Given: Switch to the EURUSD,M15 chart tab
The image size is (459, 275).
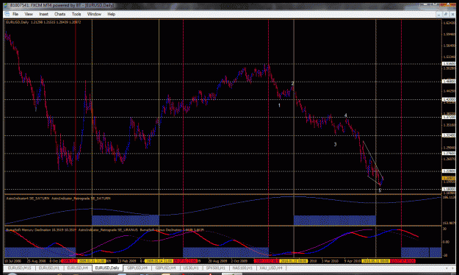Looking at the screenshot, I should point(19,268).
